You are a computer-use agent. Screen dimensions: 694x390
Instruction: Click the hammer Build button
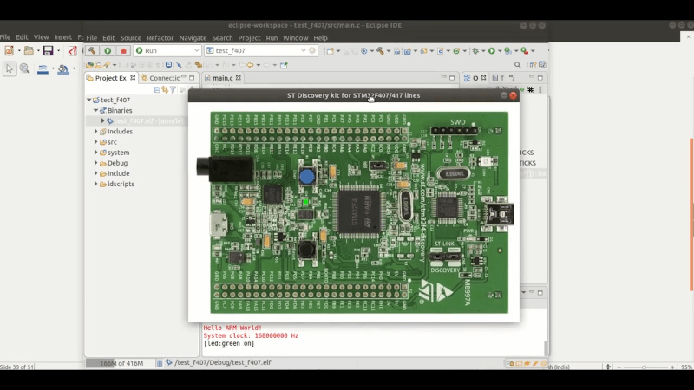pyautogui.click(x=92, y=51)
